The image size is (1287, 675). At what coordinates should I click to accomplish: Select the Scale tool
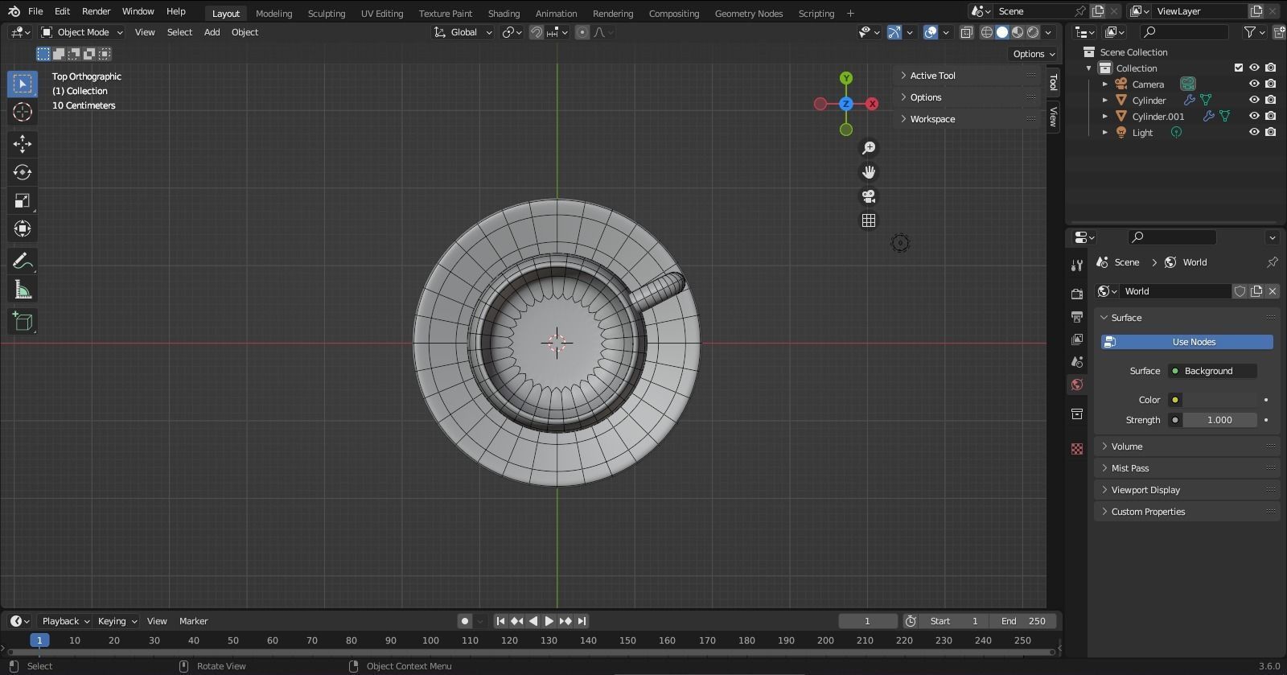(x=23, y=201)
